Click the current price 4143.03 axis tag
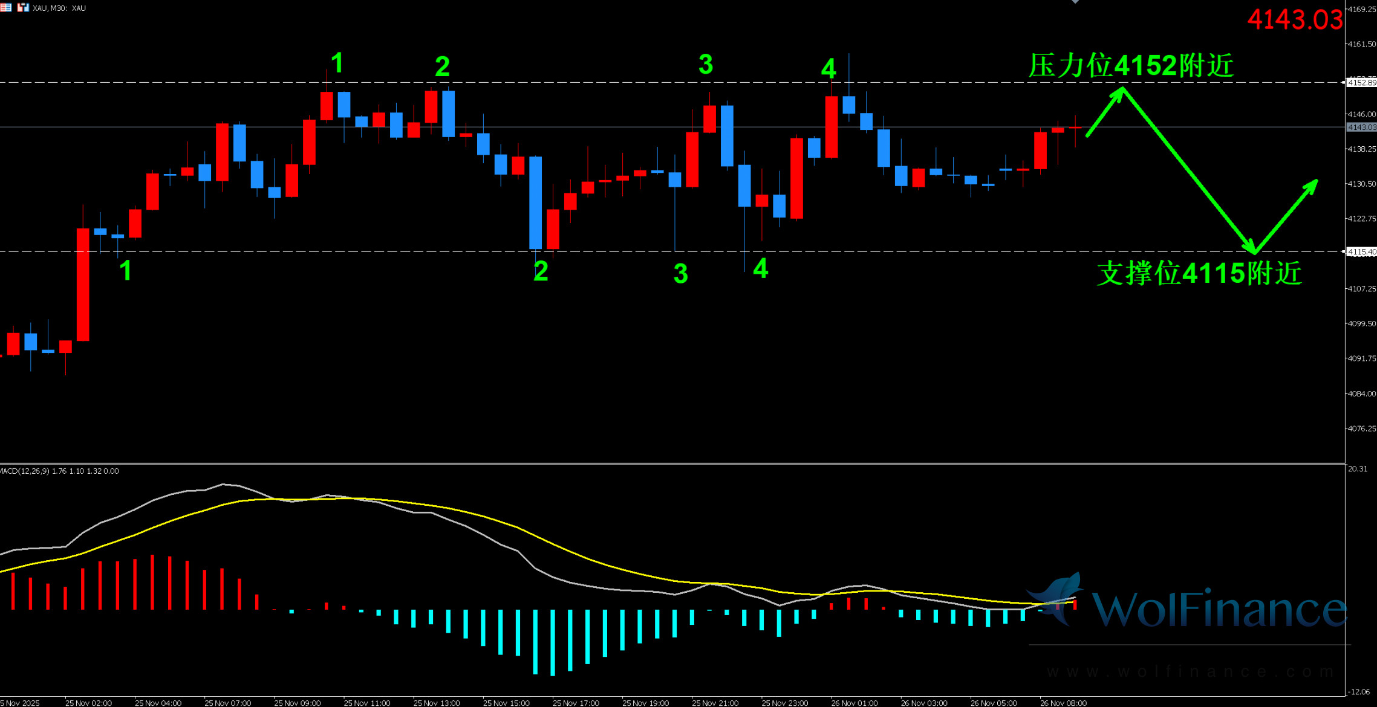Screen dimensions: 1377x707 coord(1361,128)
